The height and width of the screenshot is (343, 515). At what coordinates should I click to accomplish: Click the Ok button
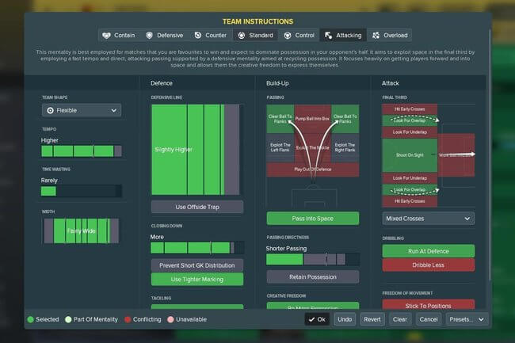click(x=317, y=319)
